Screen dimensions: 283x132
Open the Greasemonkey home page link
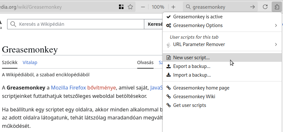(222, 88)
